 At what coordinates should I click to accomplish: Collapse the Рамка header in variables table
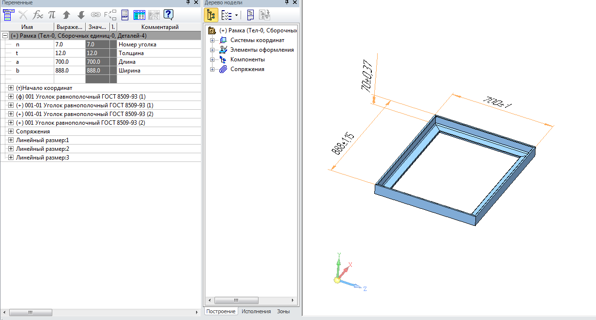coord(5,36)
